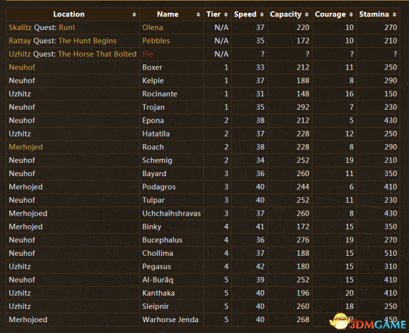The height and width of the screenshot is (333, 409).
Task: Click Olena's stamina value 270
Action: [390, 27]
